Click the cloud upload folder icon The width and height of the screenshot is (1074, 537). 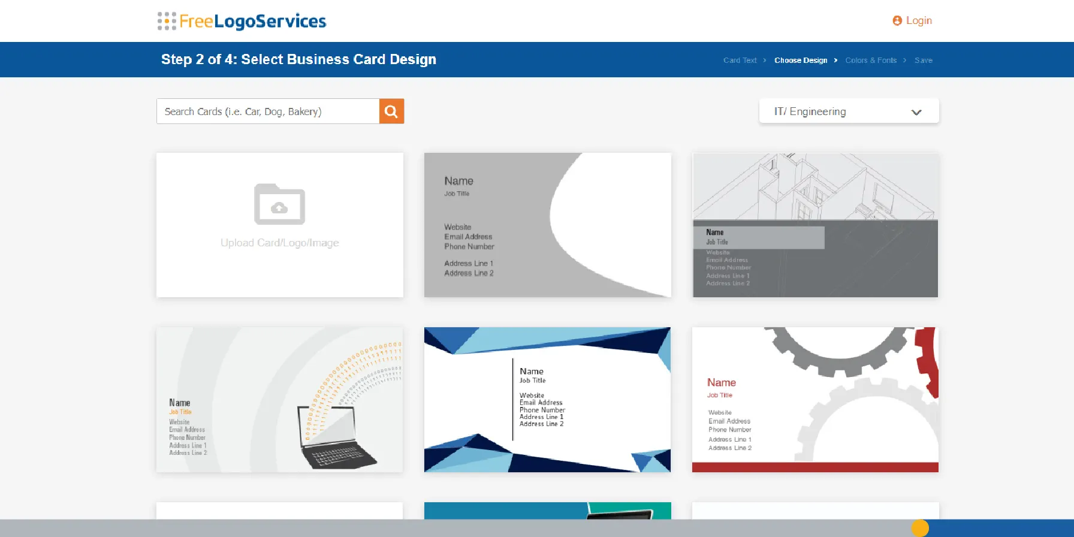(x=279, y=204)
